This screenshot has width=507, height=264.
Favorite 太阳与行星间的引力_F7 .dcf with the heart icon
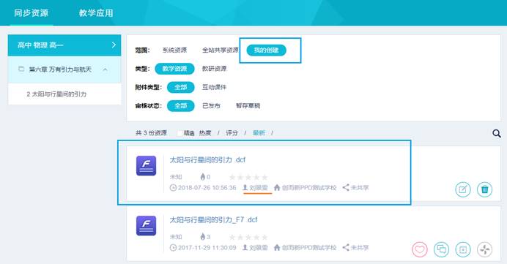(x=420, y=249)
